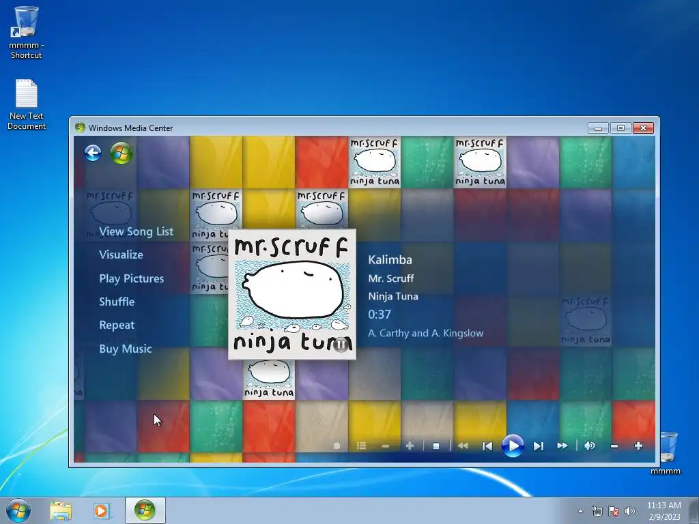
Task: Click the record button in transport bar
Action: (x=337, y=446)
